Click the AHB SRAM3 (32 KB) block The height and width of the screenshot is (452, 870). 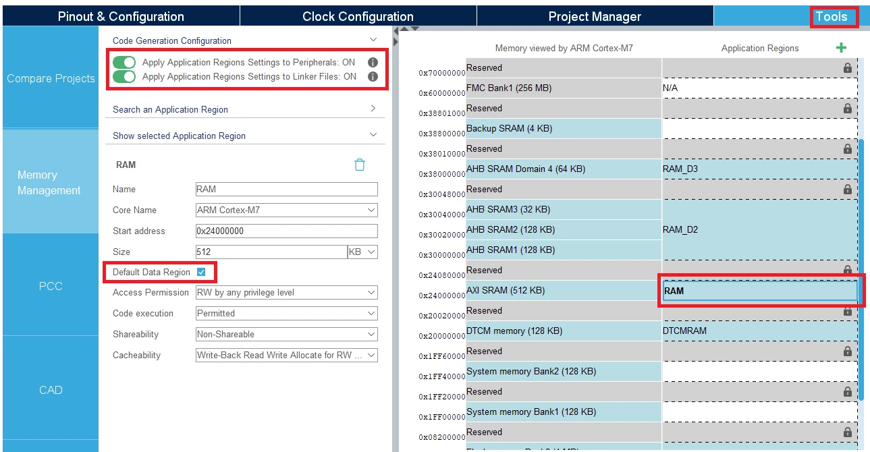564,210
